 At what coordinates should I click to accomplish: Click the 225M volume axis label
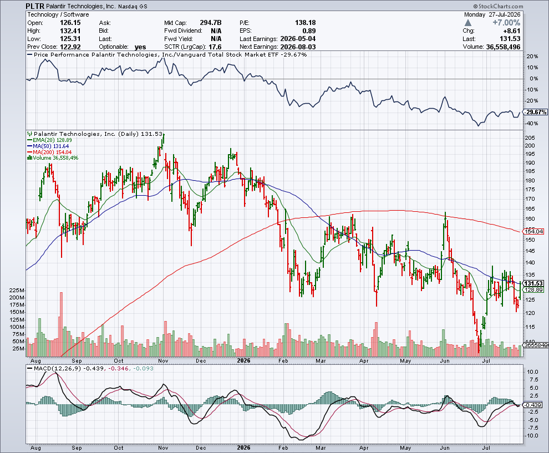tap(17, 291)
